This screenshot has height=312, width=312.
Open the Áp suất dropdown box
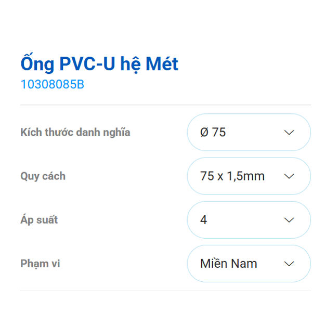pos(249,220)
